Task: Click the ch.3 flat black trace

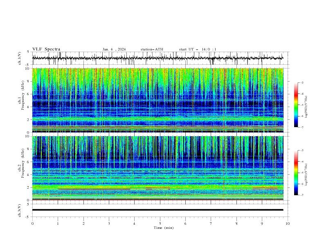Action: [157, 210]
